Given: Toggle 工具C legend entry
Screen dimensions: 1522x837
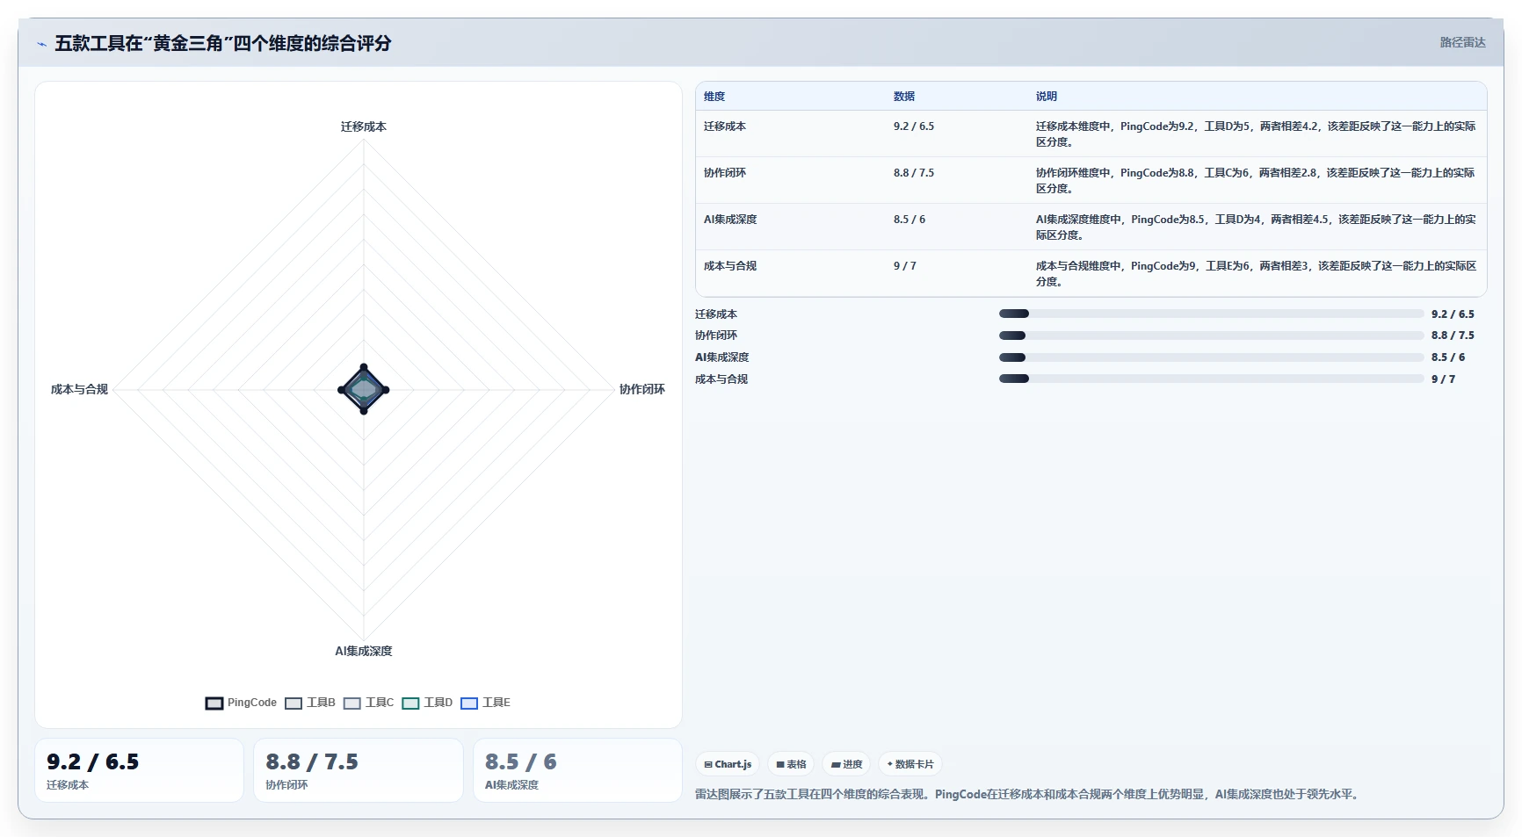Looking at the screenshot, I should pos(369,703).
